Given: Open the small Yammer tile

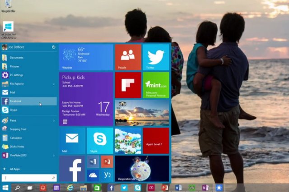Looking at the screenshot, I should tap(107, 175).
